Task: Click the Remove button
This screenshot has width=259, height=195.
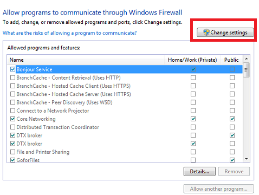Action: 234,171
